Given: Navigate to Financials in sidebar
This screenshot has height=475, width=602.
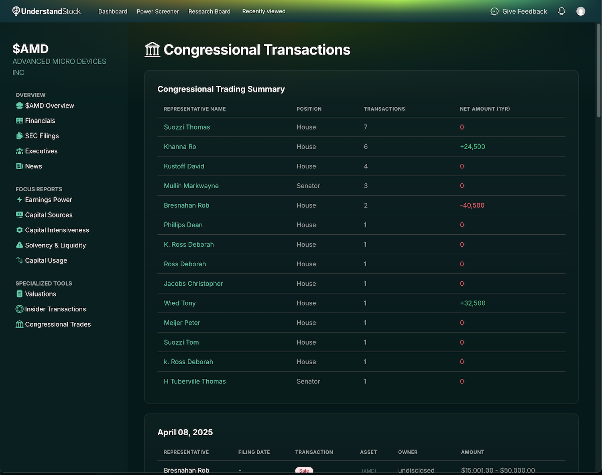Looking at the screenshot, I should coord(40,121).
